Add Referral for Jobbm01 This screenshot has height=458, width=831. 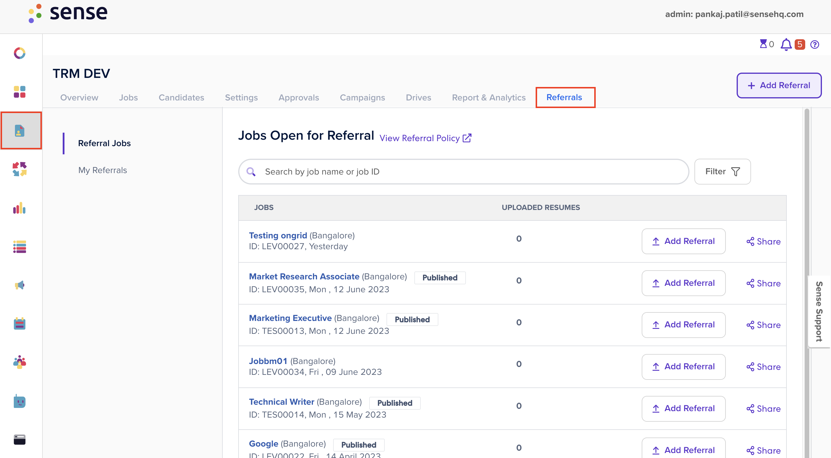coord(683,366)
